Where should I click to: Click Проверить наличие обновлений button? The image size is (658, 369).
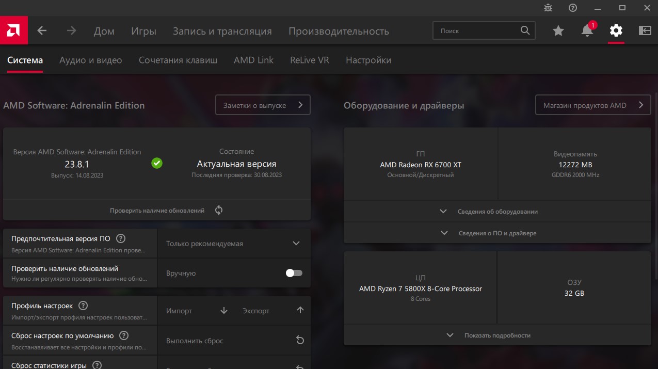coord(157,210)
